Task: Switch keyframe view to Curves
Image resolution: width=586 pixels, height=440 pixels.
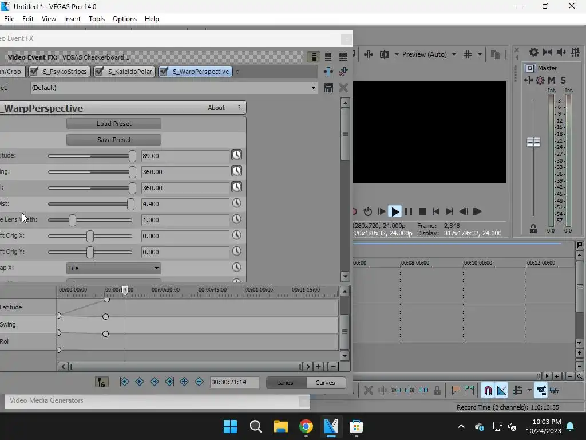Action: click(x=326, y=382)
